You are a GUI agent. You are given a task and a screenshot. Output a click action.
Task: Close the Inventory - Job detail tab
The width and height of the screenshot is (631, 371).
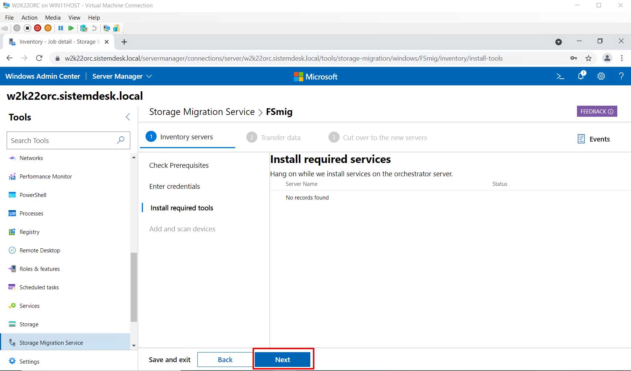[x=107, y=42]
